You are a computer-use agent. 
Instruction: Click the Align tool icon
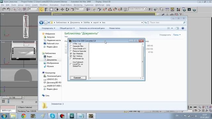coord(155,9)
